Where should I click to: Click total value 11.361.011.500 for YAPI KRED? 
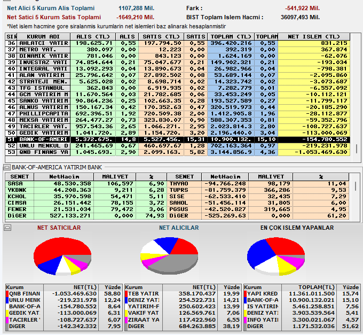(x=312, y=294)
